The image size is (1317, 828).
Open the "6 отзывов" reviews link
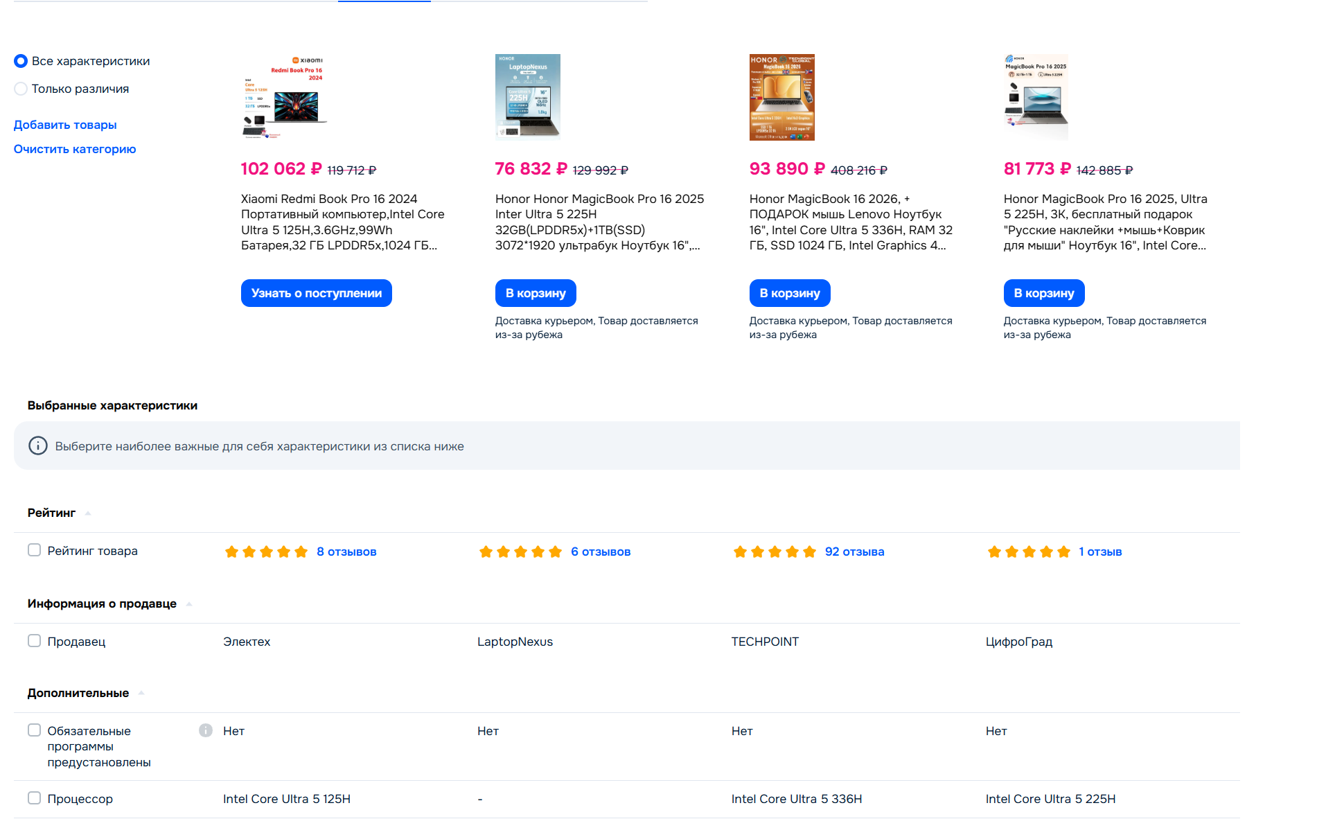click(601, 552)
